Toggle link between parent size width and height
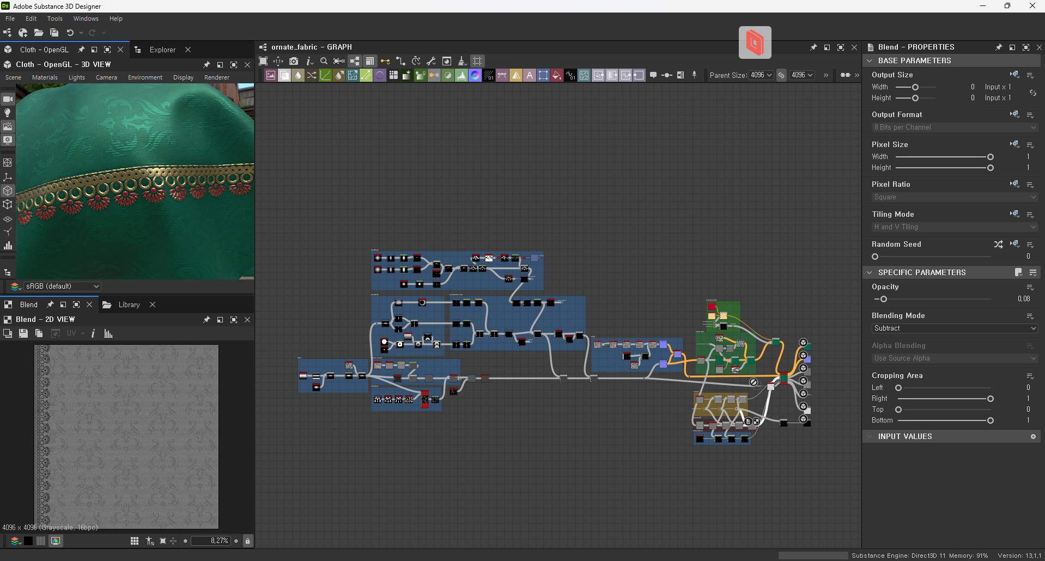Screen dimensions: 1045x561 tap(781, 75)
